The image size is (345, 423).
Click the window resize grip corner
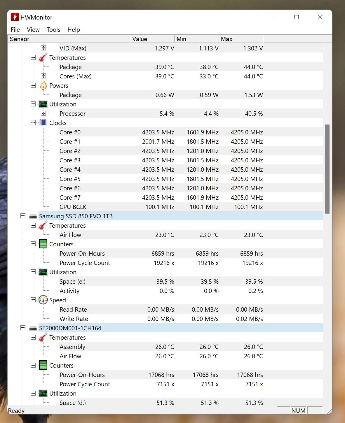click(x=329, y=411)
